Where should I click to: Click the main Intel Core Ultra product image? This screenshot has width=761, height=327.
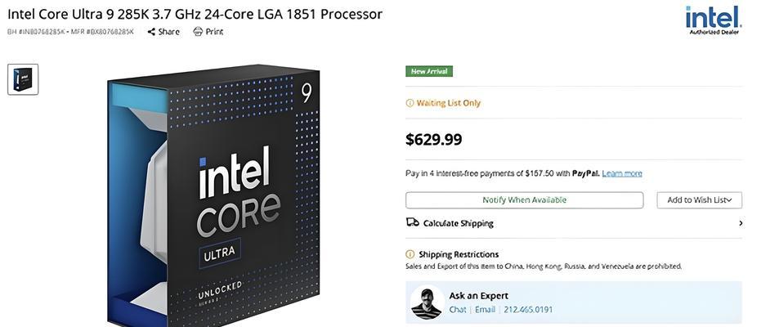[213, 196]
